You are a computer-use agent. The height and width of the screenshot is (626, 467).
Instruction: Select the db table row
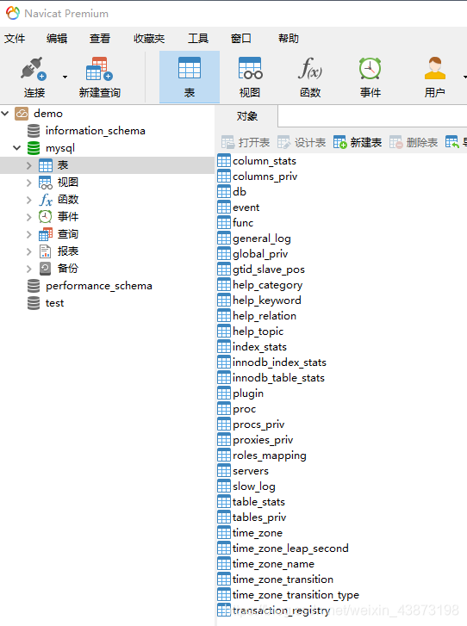(232, 192)
